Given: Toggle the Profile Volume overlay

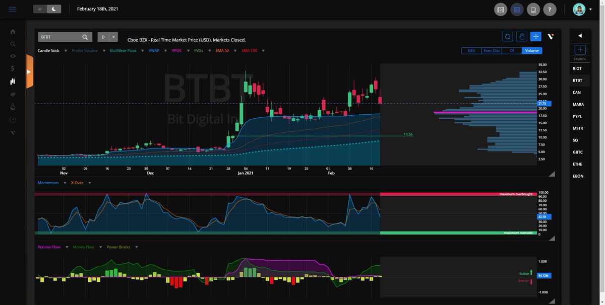Looking at the screenshot, I should [85, 51].
